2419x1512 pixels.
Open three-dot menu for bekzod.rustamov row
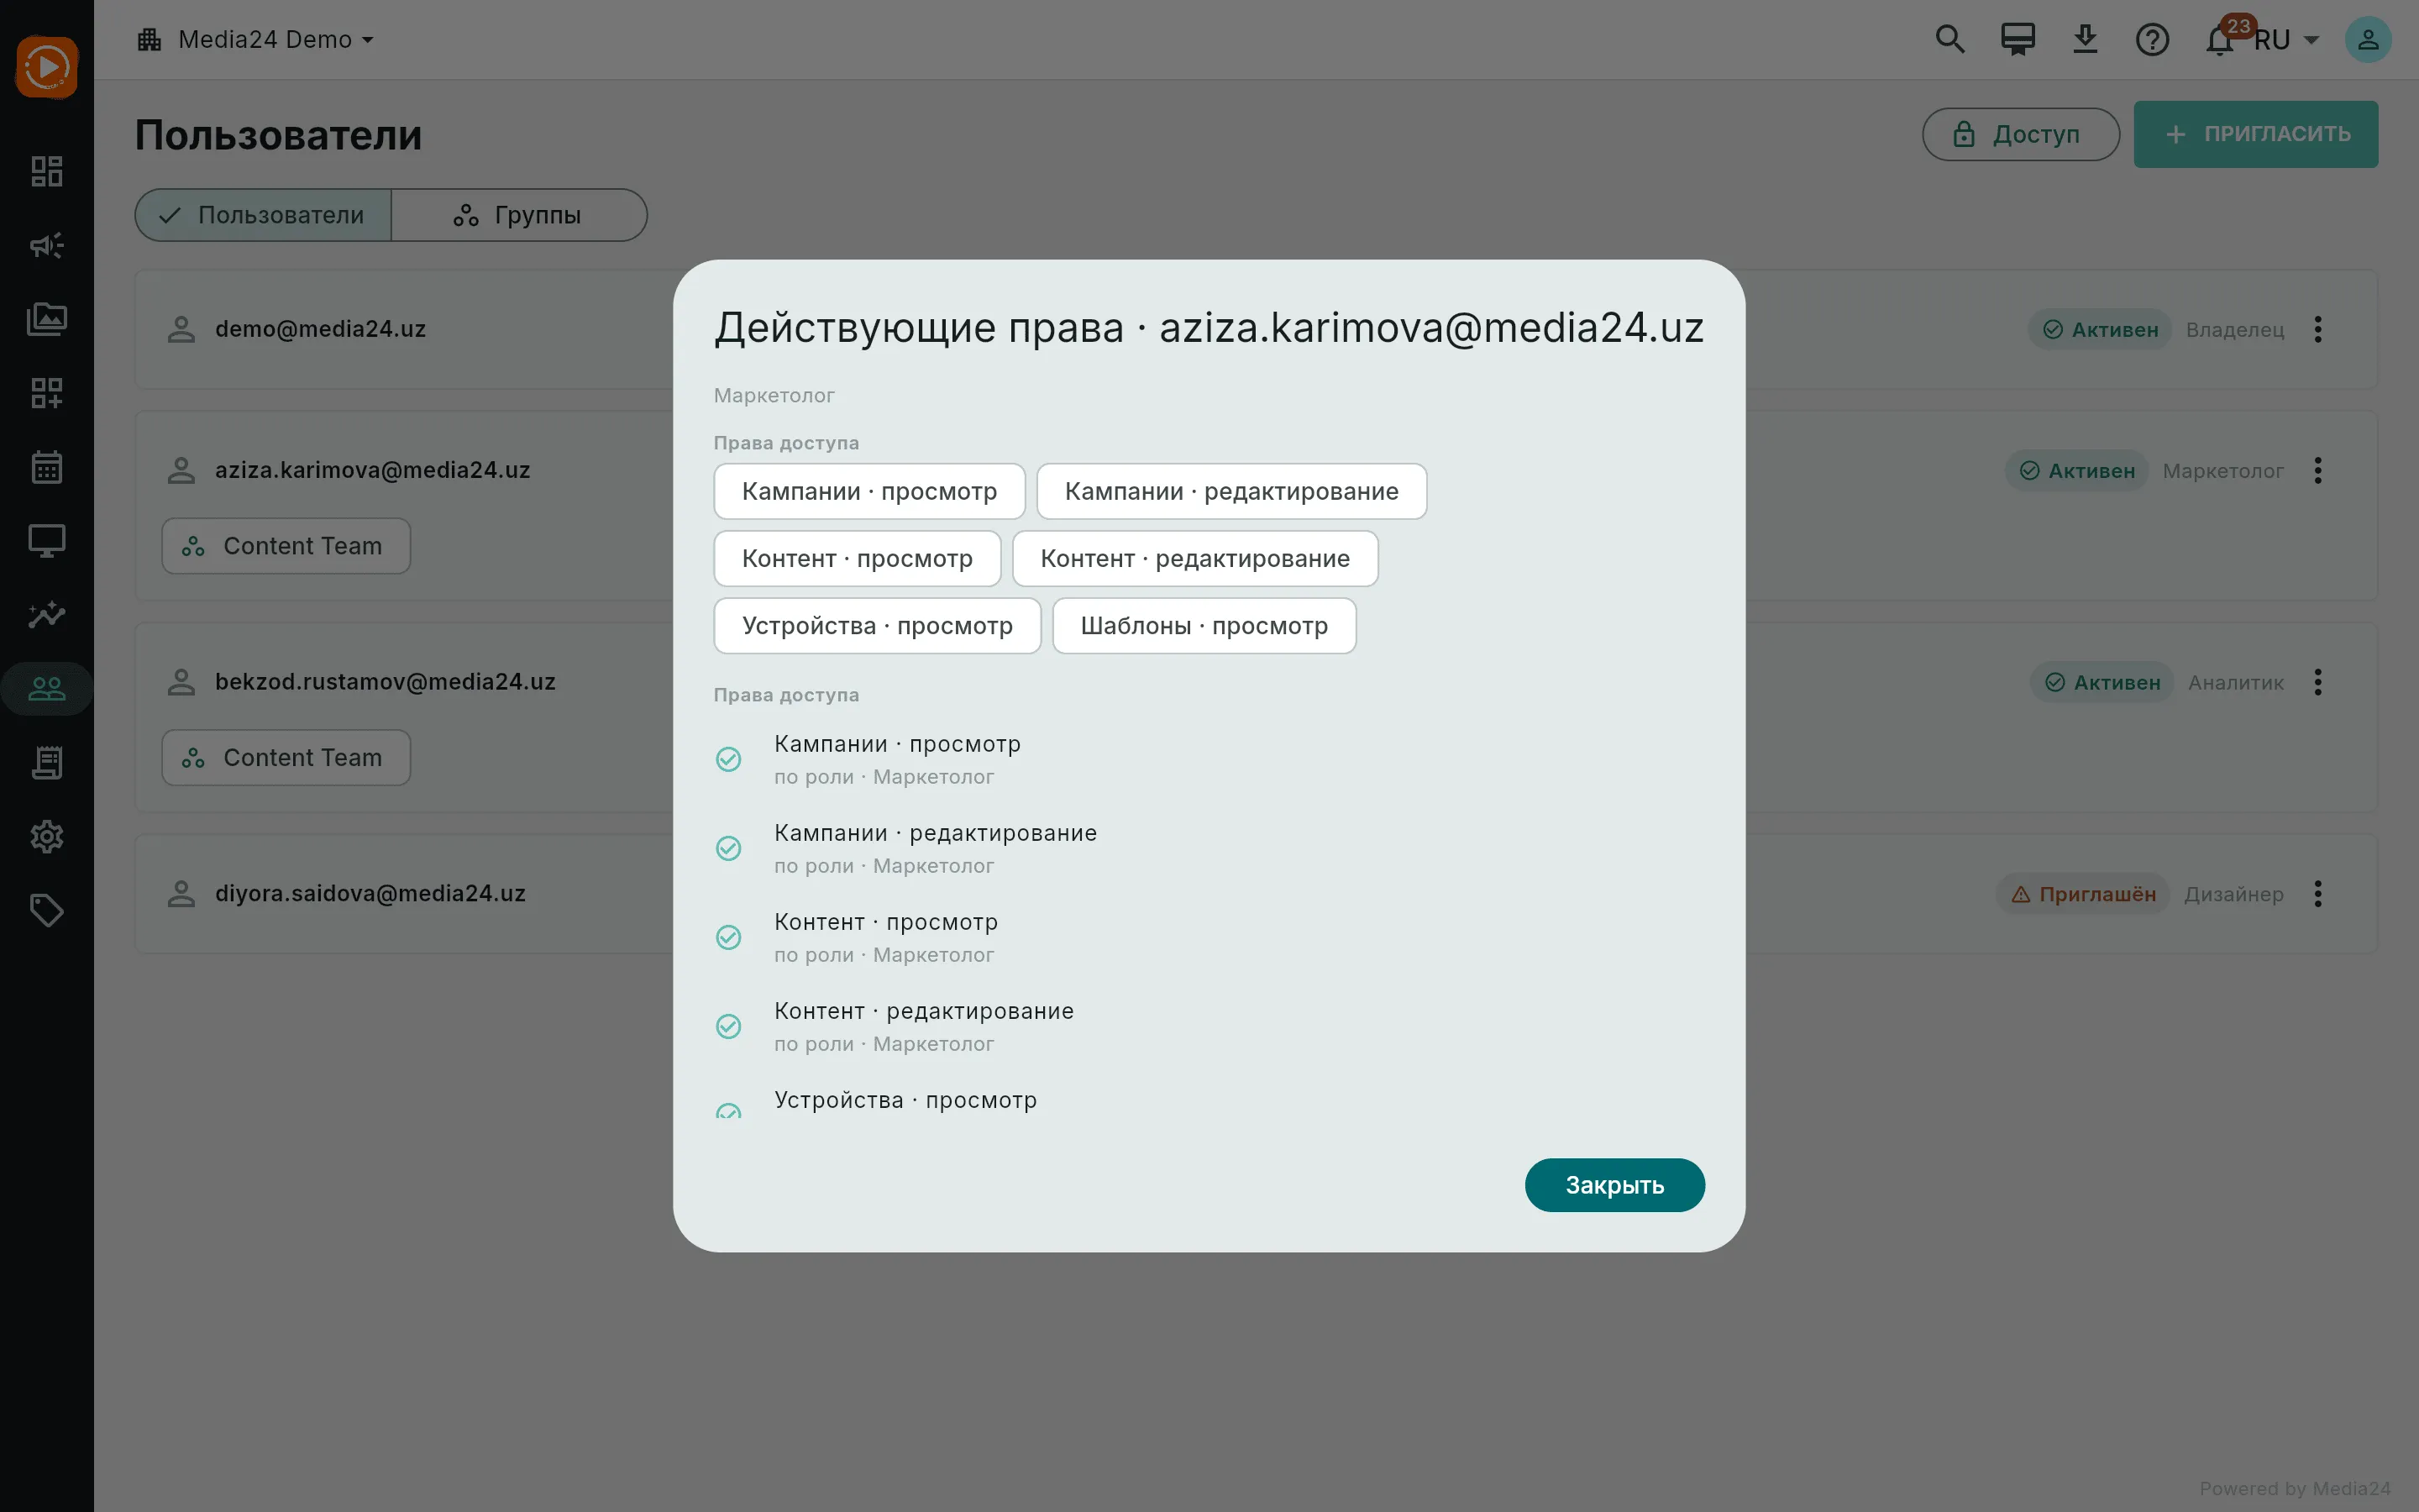pos(2318,682)
